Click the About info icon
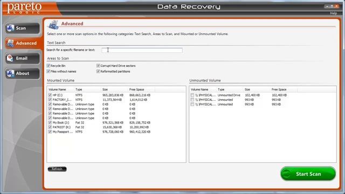Screen dimensions: 345x194 tap(10, 73)
